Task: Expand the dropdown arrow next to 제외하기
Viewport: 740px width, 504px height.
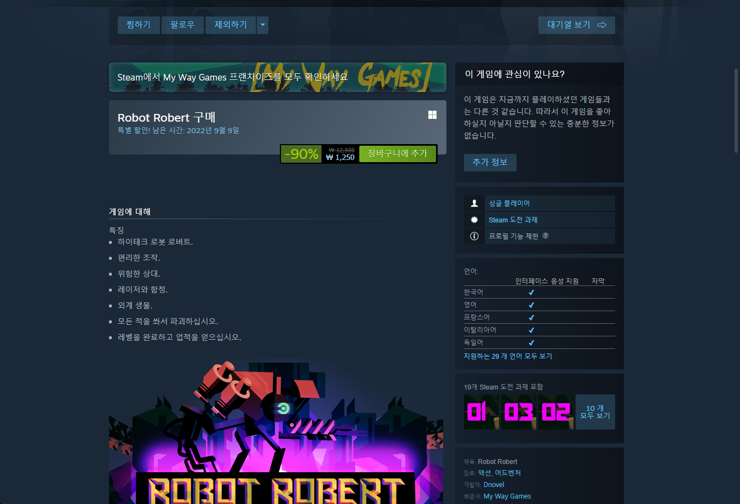Action: (x=263, y=25)
